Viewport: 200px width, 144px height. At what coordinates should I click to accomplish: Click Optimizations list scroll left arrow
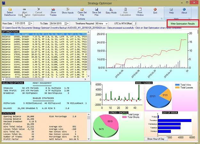[x=3, y=79]
